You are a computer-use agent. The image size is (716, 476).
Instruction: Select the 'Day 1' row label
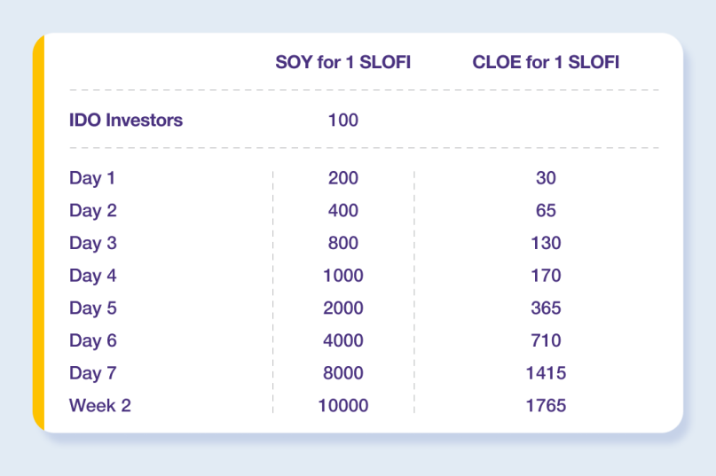(x=91, y=178)
